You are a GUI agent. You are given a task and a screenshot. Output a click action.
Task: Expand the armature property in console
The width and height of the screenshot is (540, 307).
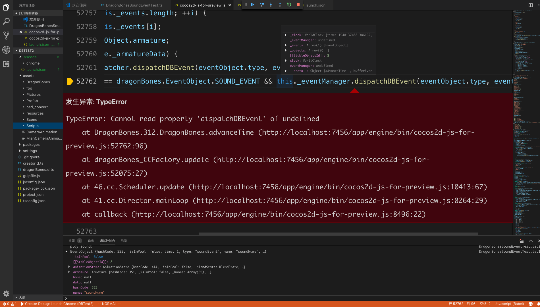coord(69,272)
